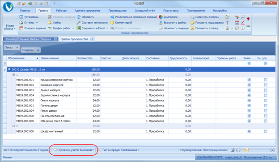Click the zoom slider thumb in status bar
This screenshot has height=162, width=279.
(x=247, y=150)
